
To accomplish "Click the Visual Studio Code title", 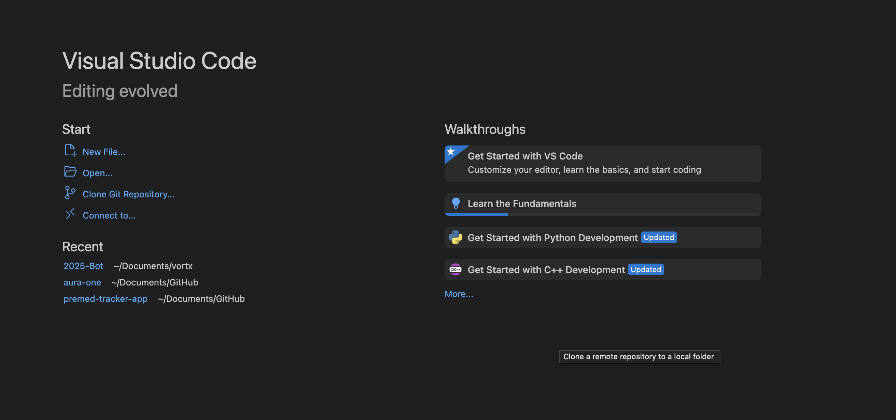I will 159,61.
